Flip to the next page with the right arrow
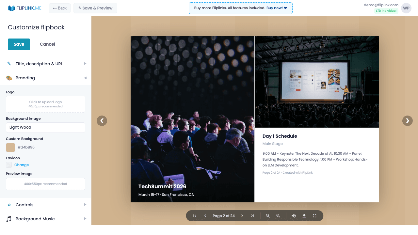The width and height of the screenshot is (418, 235). click(407, 121)
